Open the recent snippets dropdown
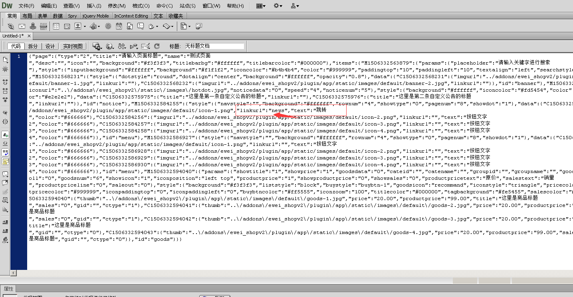Viewport: 573px width, 297px height. [x=5, y=201]
